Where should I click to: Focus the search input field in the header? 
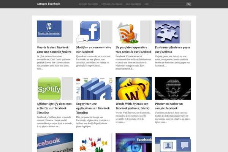pyautogui.click(x=169, y=4)
